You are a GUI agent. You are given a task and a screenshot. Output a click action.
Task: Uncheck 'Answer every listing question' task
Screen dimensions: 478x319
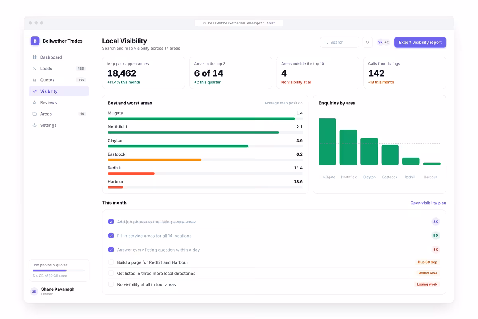click(111, 250)
